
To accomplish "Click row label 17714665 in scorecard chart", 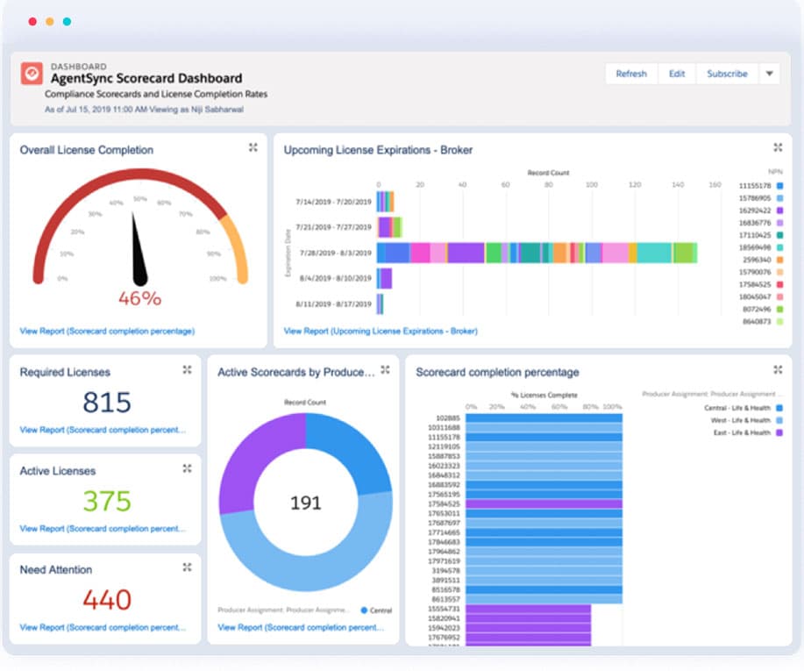I will pyautogui.click(x=444, y=532).
